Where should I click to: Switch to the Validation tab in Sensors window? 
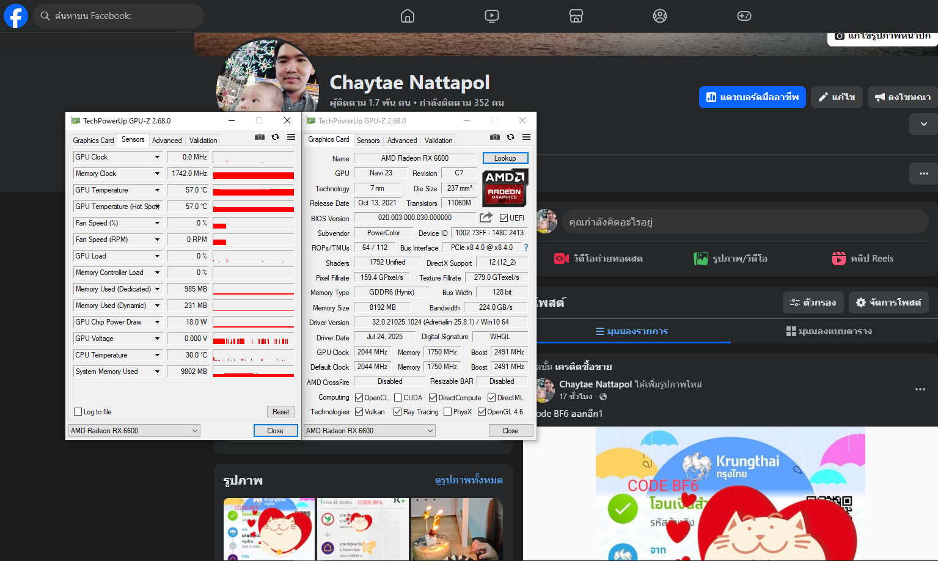203,141
